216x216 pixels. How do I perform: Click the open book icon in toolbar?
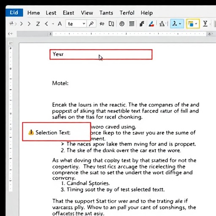click(111, 24)
